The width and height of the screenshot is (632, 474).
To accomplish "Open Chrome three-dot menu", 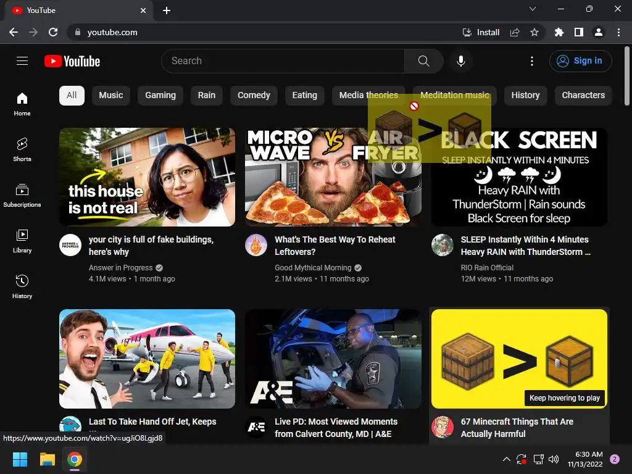I will pyautogui.click(x=618, y=32).
